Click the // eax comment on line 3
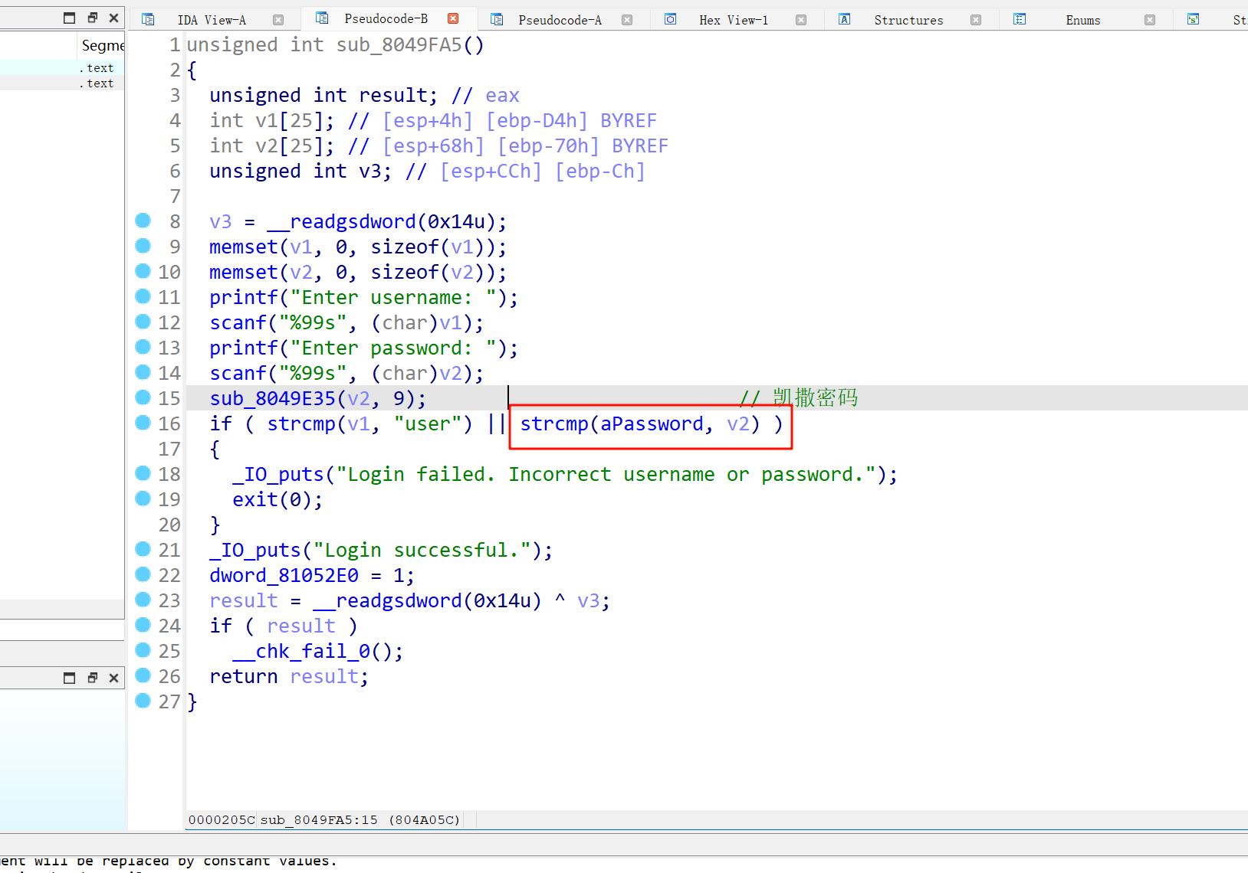1248x873 pixels. pos(486,96)
